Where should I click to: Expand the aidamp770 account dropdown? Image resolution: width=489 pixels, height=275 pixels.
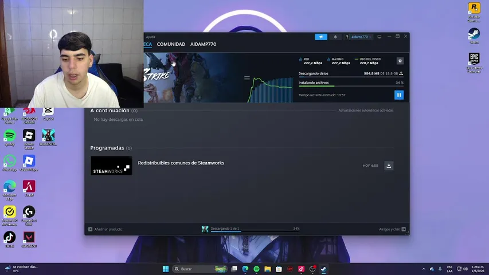362,37
